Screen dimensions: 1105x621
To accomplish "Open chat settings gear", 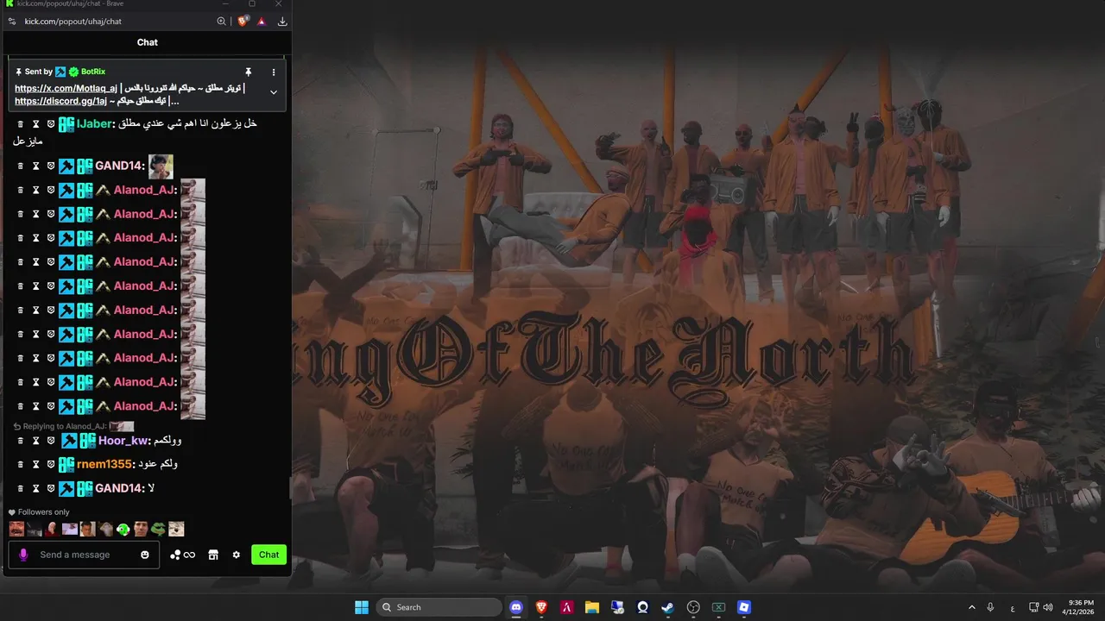I will click(236, 555).
